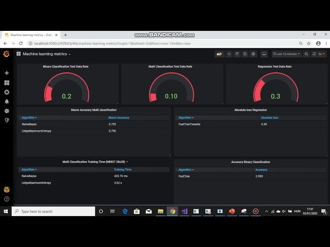Save the dashboard with the disk icon

pyautogui.click(x=245, y=54)
